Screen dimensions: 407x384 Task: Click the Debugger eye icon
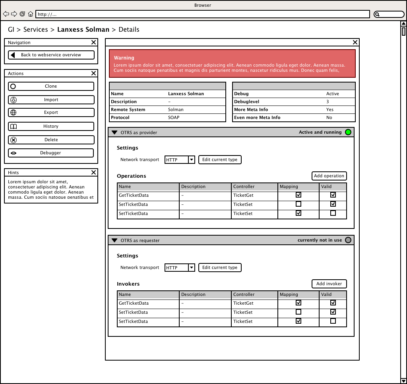[13, 153]
